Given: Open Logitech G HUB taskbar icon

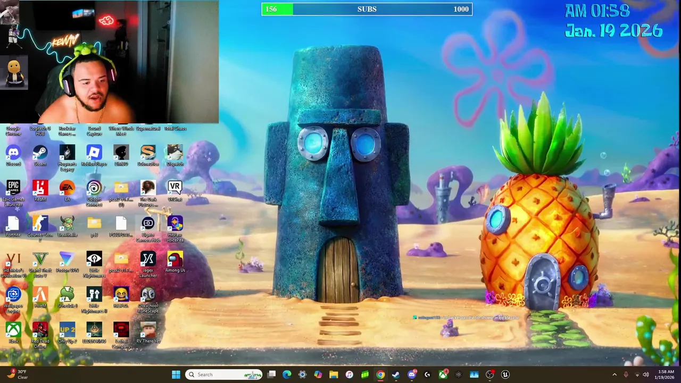Looking at the screenshot, I should coord(427,374).
